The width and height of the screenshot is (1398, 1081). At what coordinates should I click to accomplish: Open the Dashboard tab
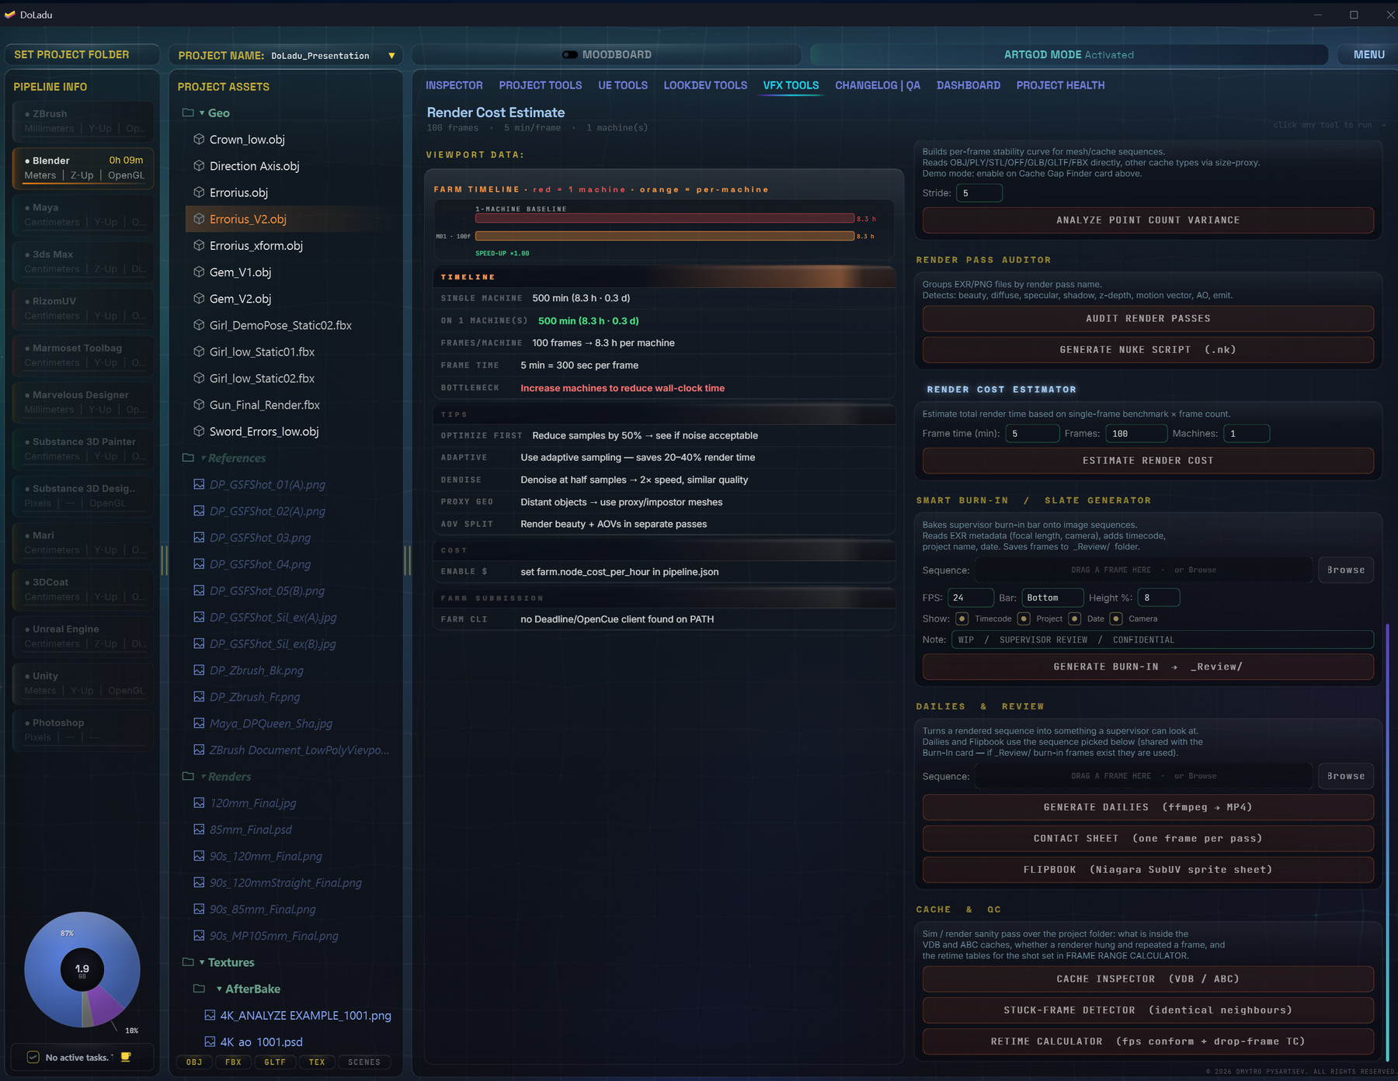pyautogui.click(x=969, y=85)
